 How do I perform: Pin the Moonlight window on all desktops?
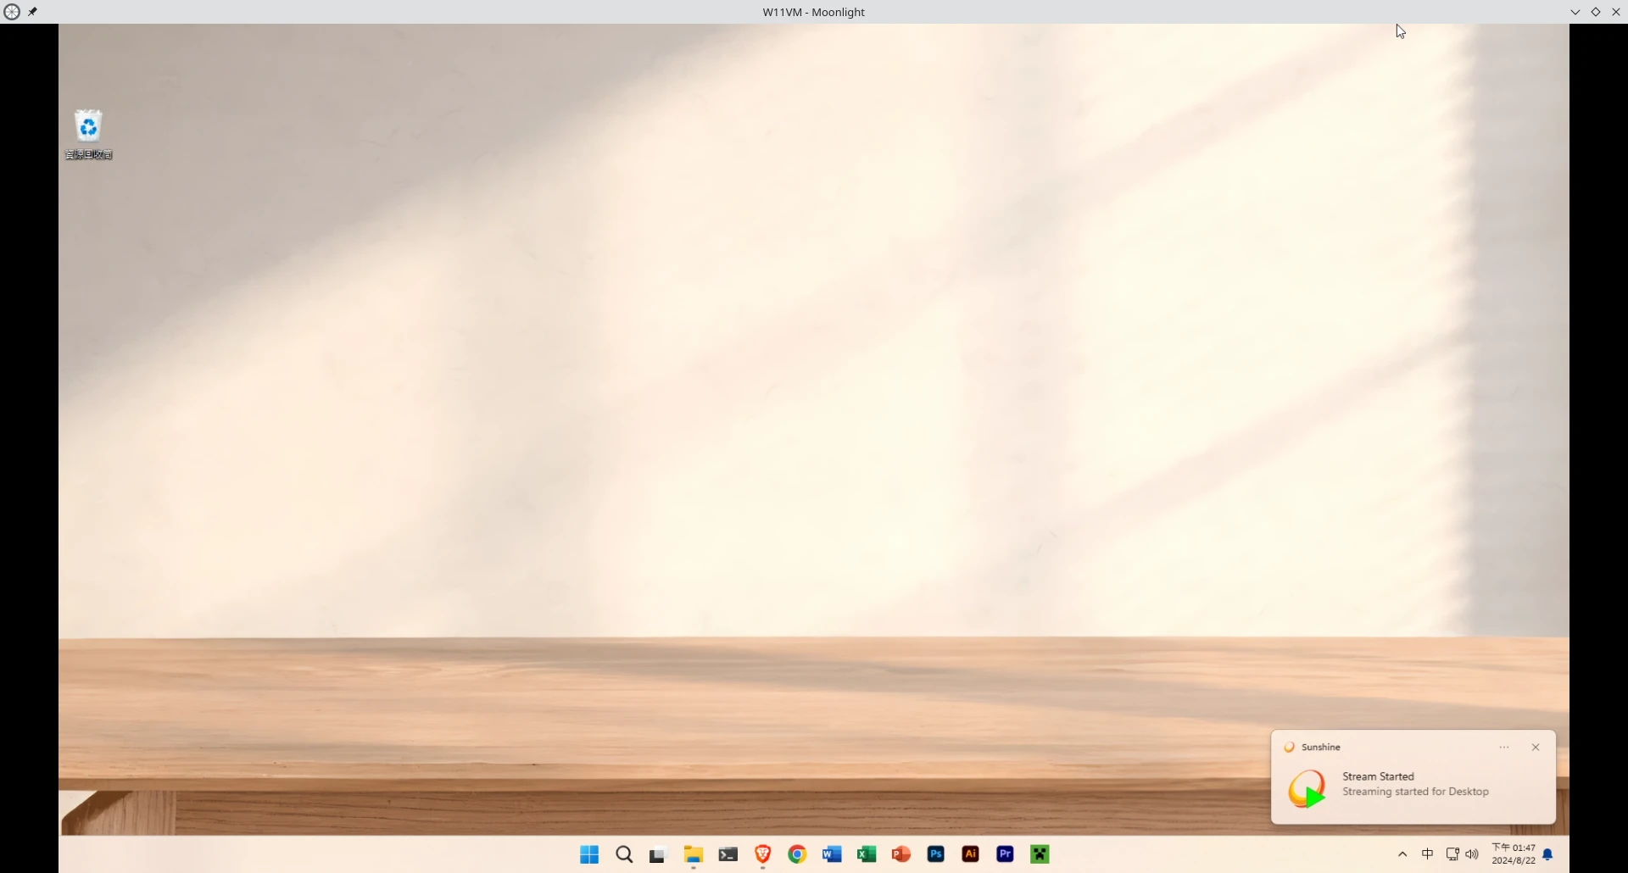pos(32,12)
